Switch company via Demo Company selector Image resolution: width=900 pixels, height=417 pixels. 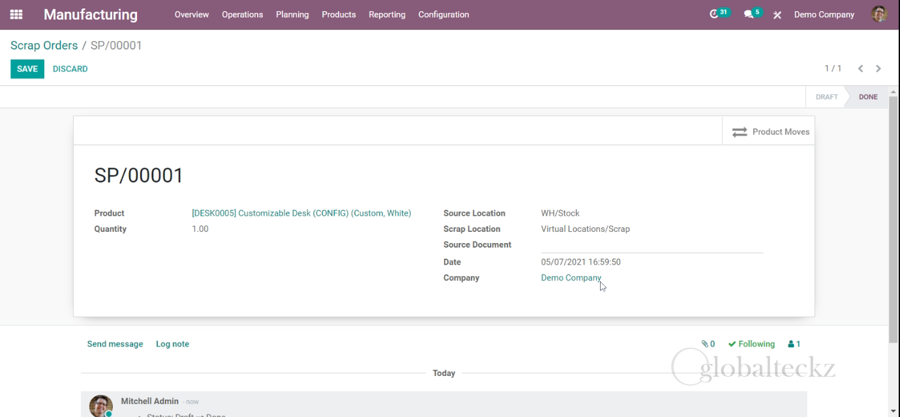click(824, 14)
